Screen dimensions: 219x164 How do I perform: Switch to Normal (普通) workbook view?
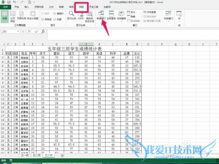pyautogui.click(x=5, y=16)
